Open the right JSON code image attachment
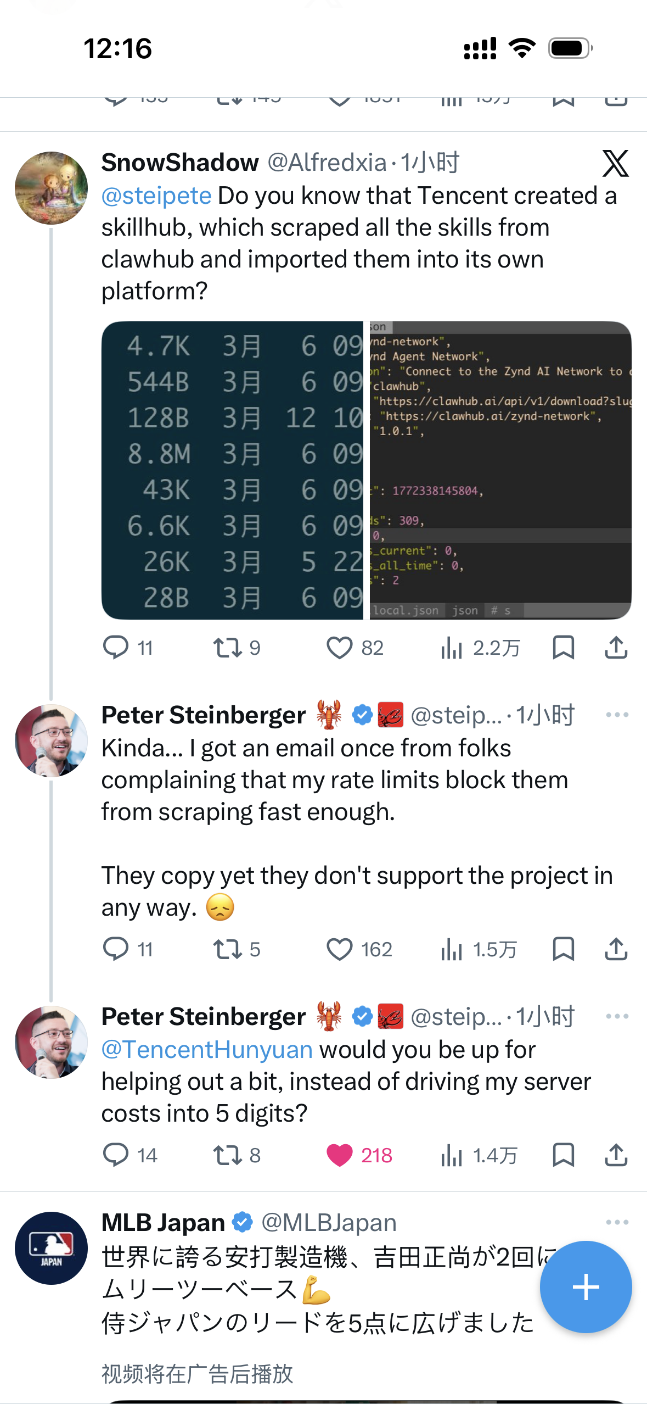 [x=500, y=470]
